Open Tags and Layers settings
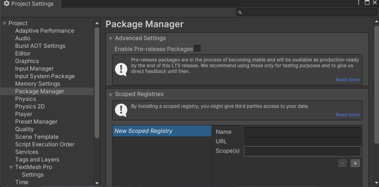The image size is (379, 187). coord(37,160)
